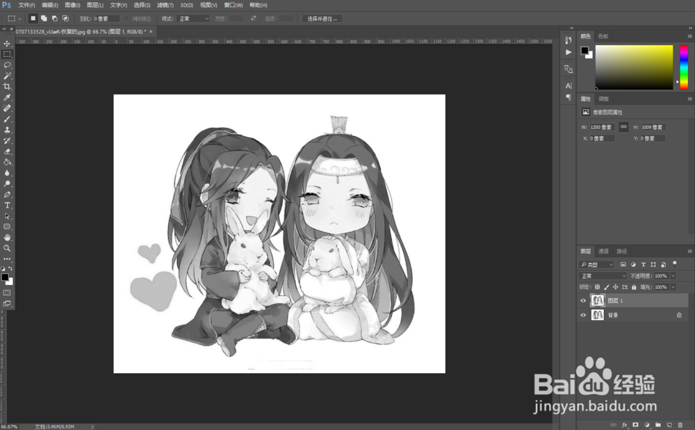Screen dimensions: 695x430
Task: Click the 选择并遮住 button
Action: coord(322,19)
